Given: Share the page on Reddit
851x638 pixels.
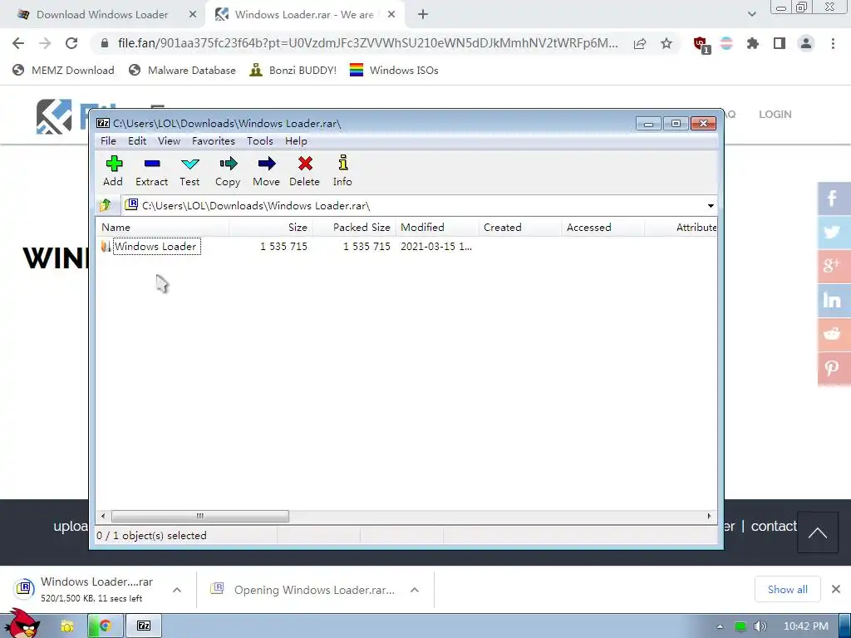Looking at the screenshot, I should [834, 334].
